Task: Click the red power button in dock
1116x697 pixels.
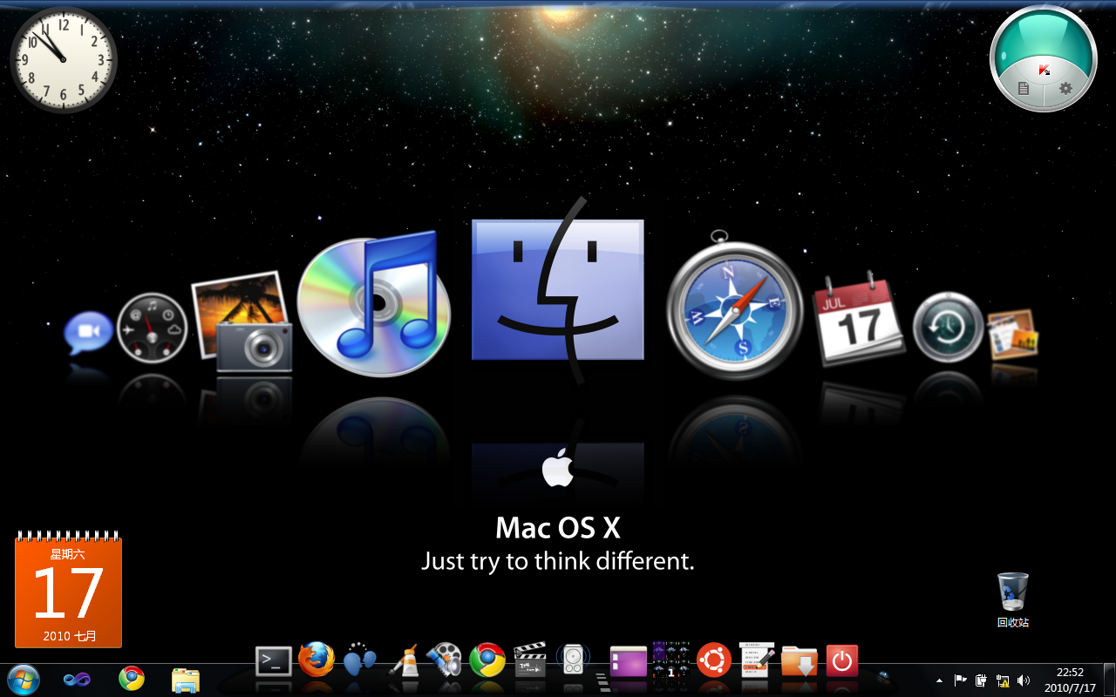Action: pyautogui.click(x=841, y=661)
